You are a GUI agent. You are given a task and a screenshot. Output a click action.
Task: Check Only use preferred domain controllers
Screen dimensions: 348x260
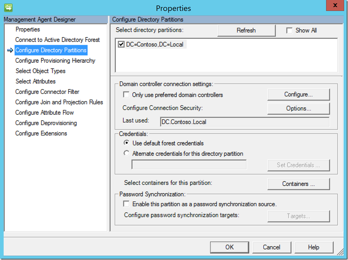coord(126,95)
